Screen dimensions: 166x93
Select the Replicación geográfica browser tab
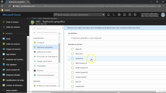pyautogui.click(x=17, y=2)
